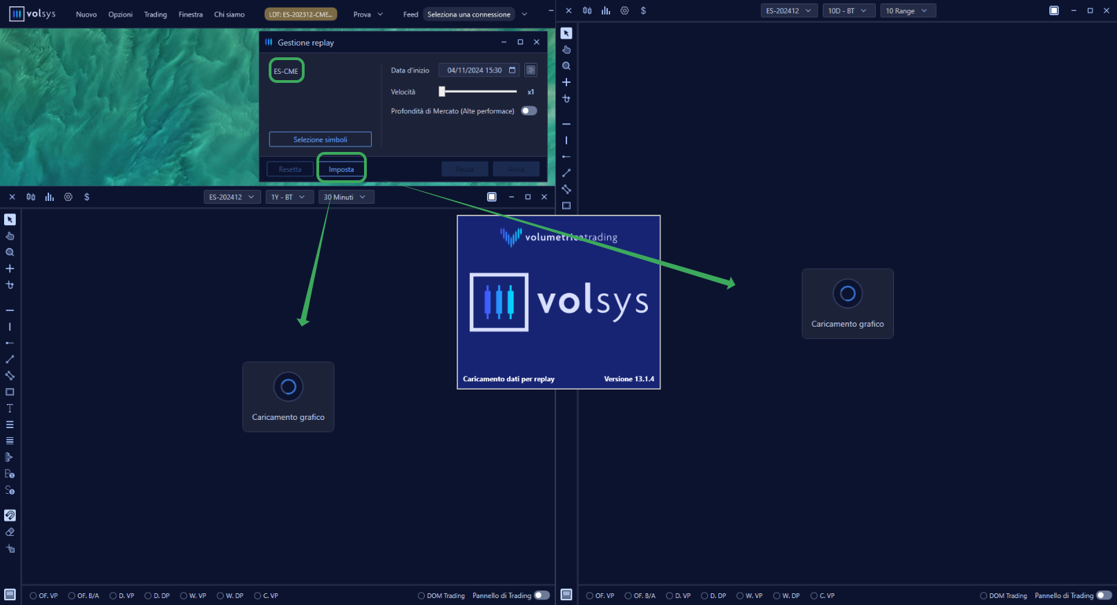This screenshot has height=605, width=1117.
Task: Select the rectangle drawing tool in right chart
Action: (x=566, y=206)
